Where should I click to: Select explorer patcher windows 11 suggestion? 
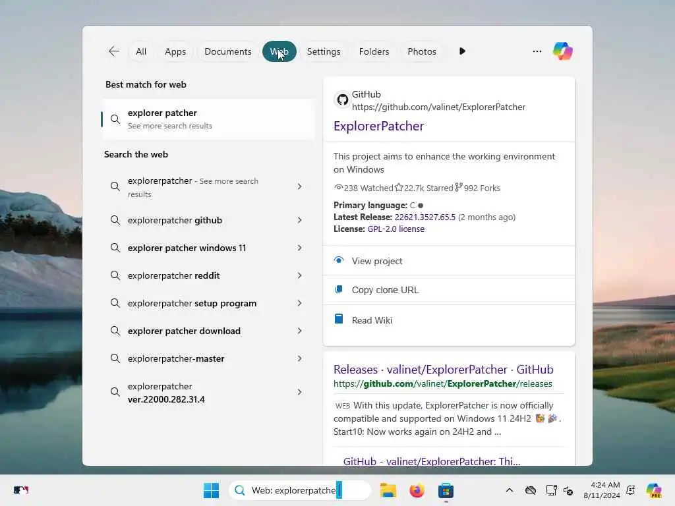click(187, 248)
